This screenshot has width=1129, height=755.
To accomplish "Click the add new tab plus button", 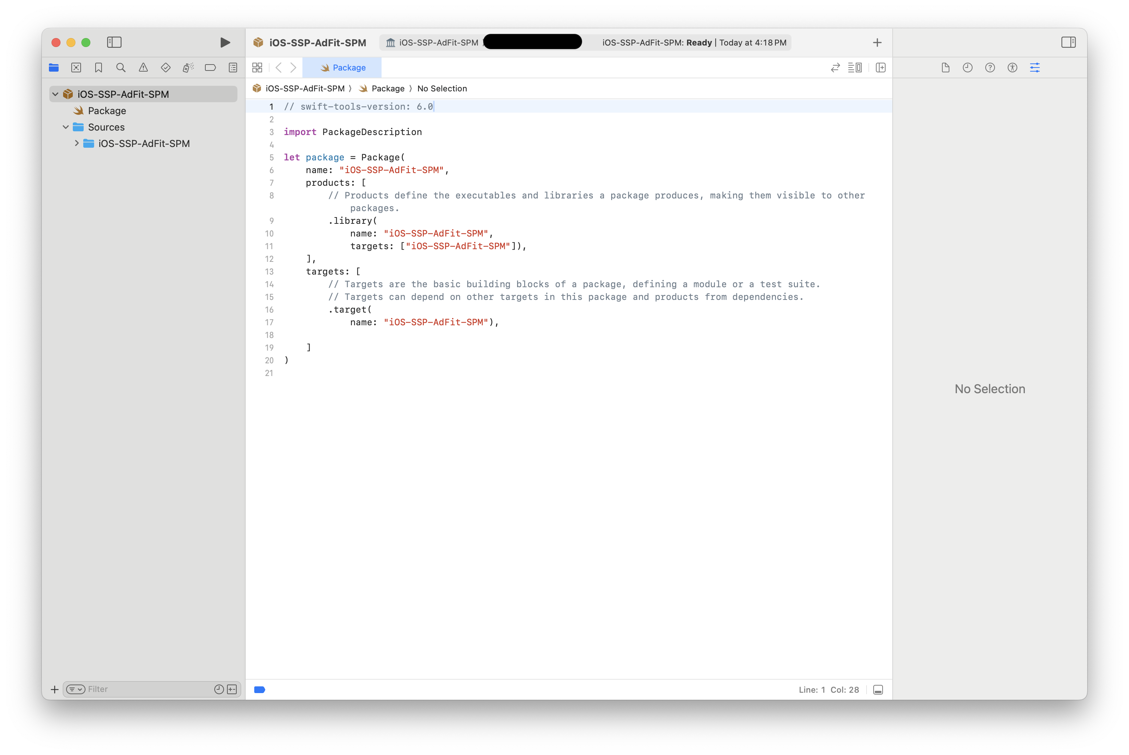I will [x=877, y=43].
